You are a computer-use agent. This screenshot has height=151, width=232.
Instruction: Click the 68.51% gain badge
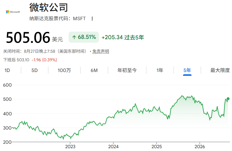[84, 37]
